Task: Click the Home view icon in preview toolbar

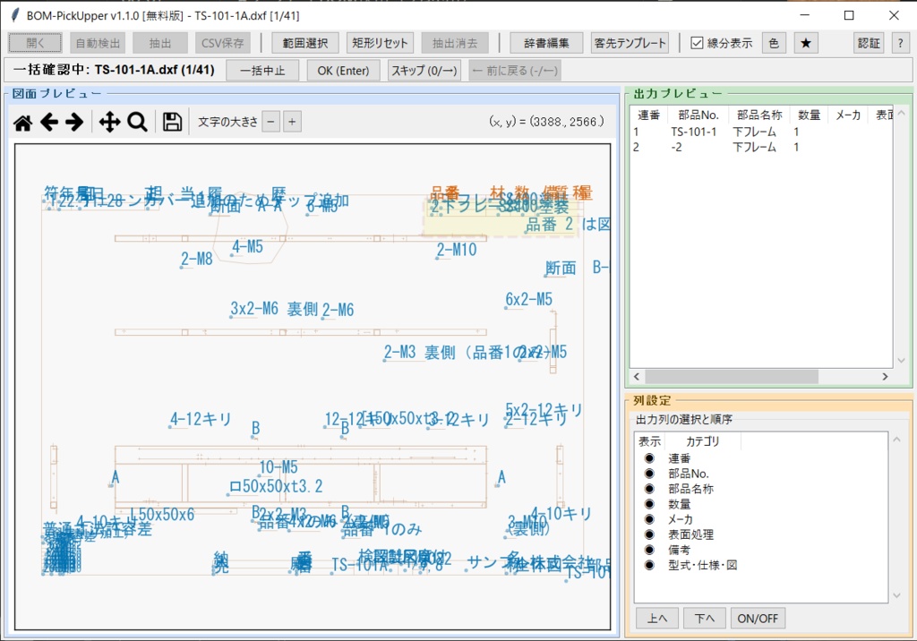Action: click(22, 123)
